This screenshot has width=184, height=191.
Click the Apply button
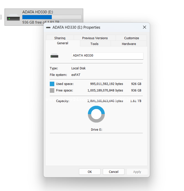coord(137,172)
